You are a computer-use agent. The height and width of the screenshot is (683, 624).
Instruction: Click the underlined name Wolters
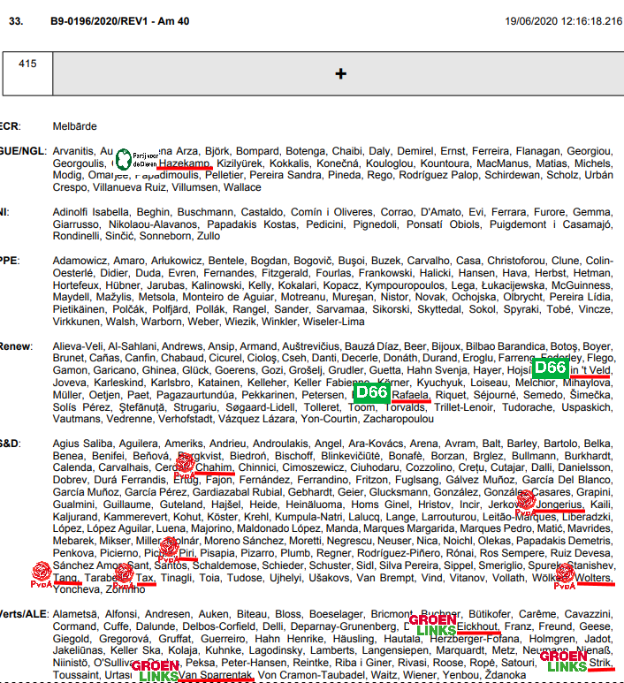point(593,578)
